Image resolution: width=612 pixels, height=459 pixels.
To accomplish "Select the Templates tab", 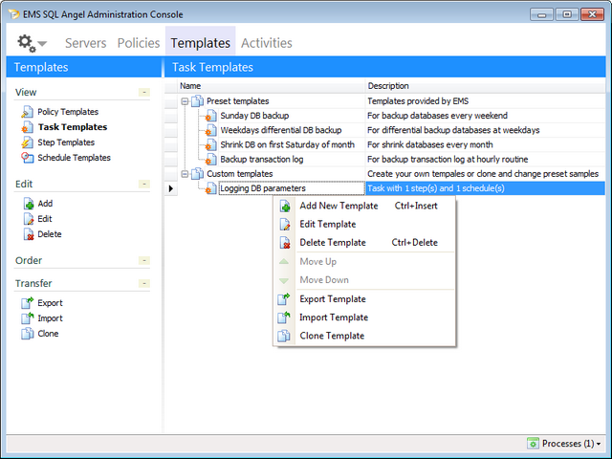I will tap(200, 43).
